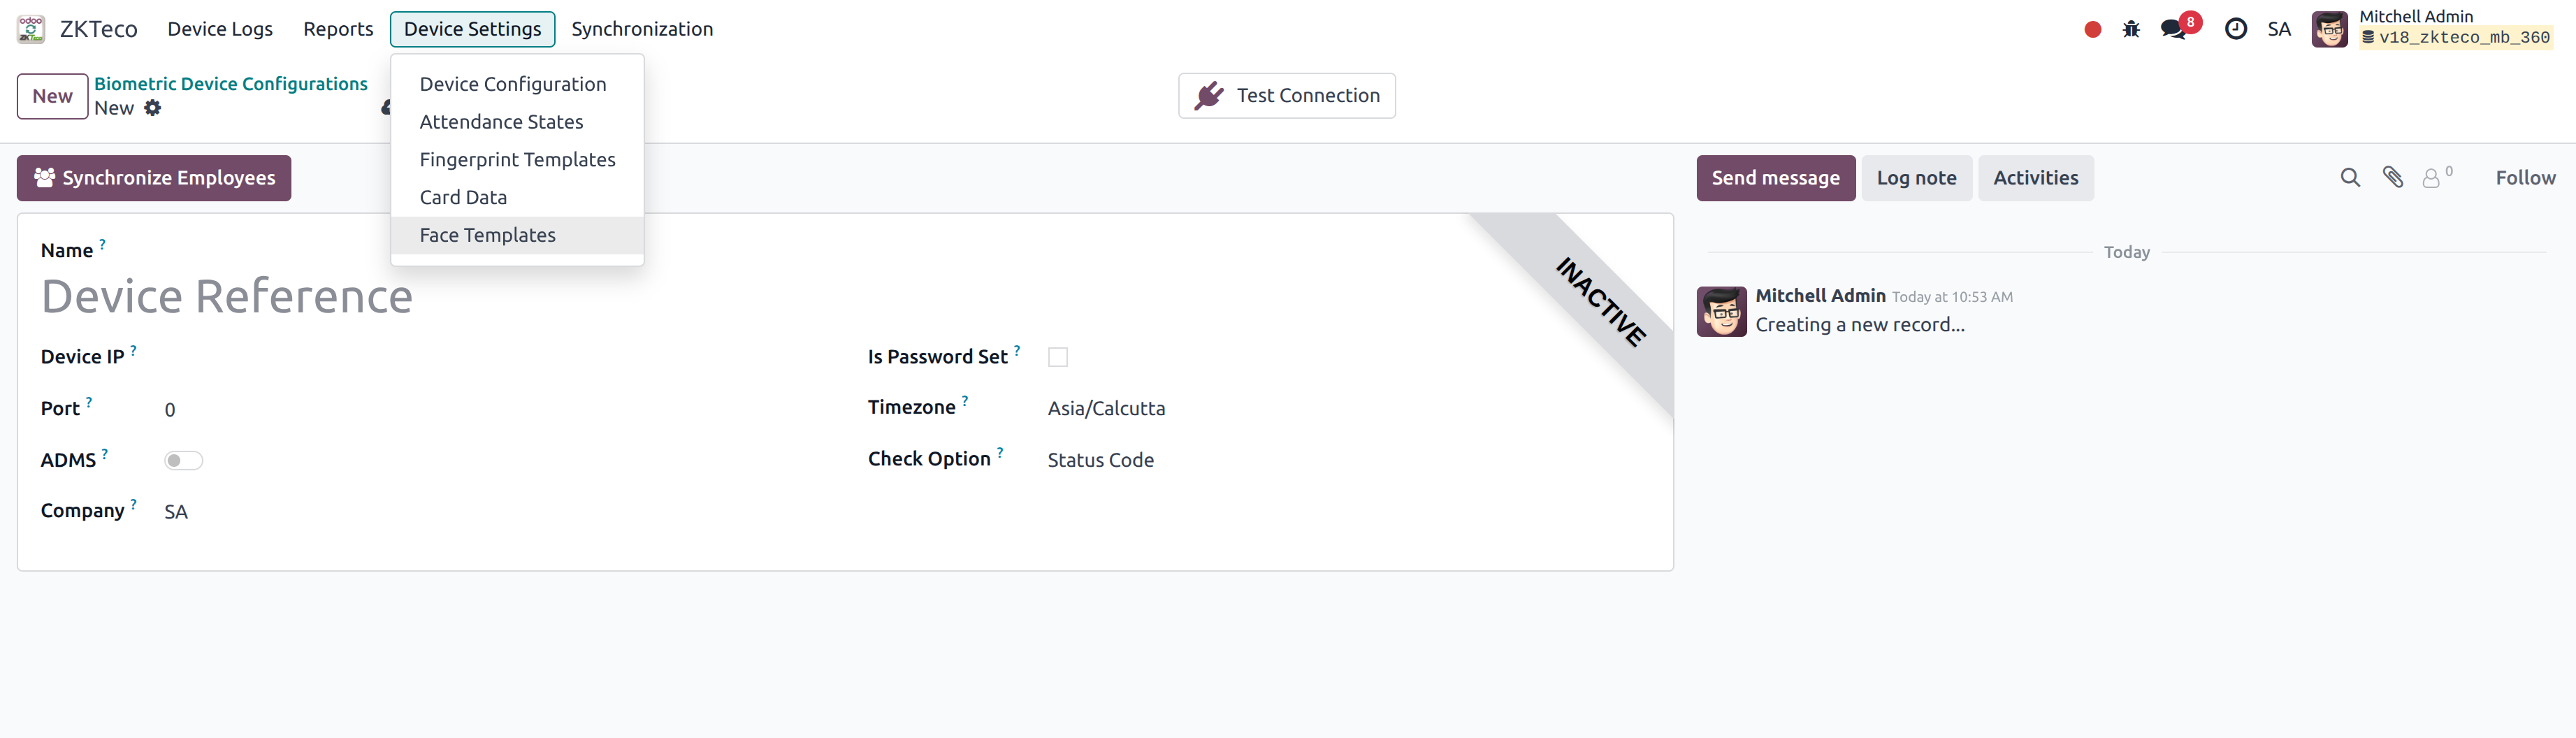Attach files using the paperclip icon
The width and height of the screenshot is (2576, 738).
coord(2393,178)
